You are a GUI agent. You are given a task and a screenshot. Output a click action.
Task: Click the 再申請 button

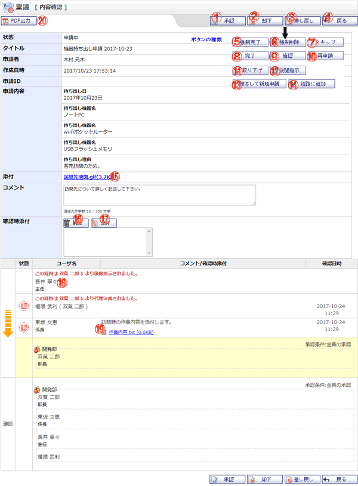click(x=325, y=56)
